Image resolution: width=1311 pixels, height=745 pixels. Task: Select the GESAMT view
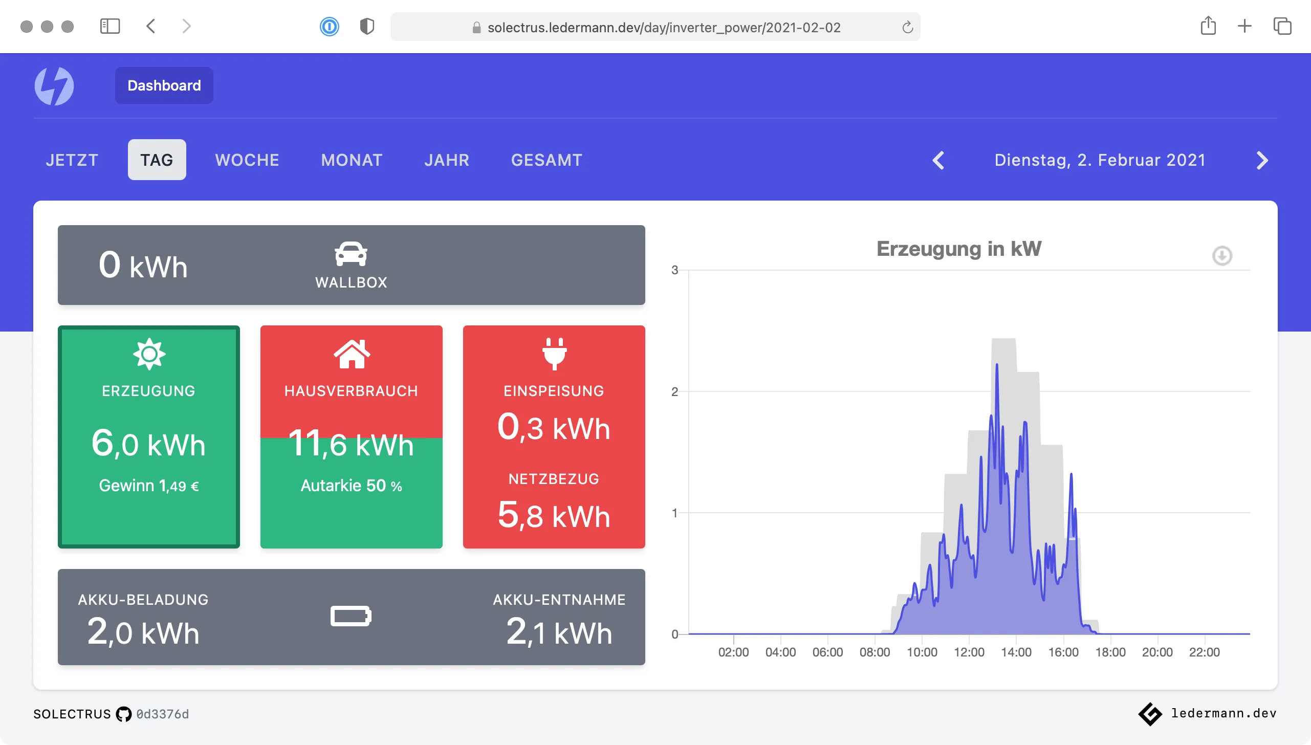(x=547, y=160)
